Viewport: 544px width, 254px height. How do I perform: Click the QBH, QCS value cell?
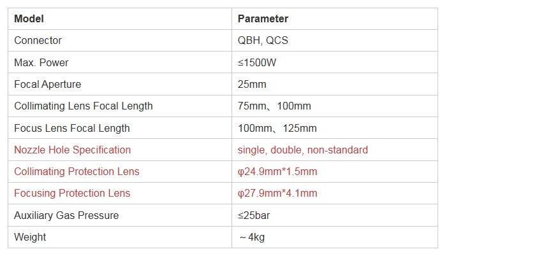[334, 41]
